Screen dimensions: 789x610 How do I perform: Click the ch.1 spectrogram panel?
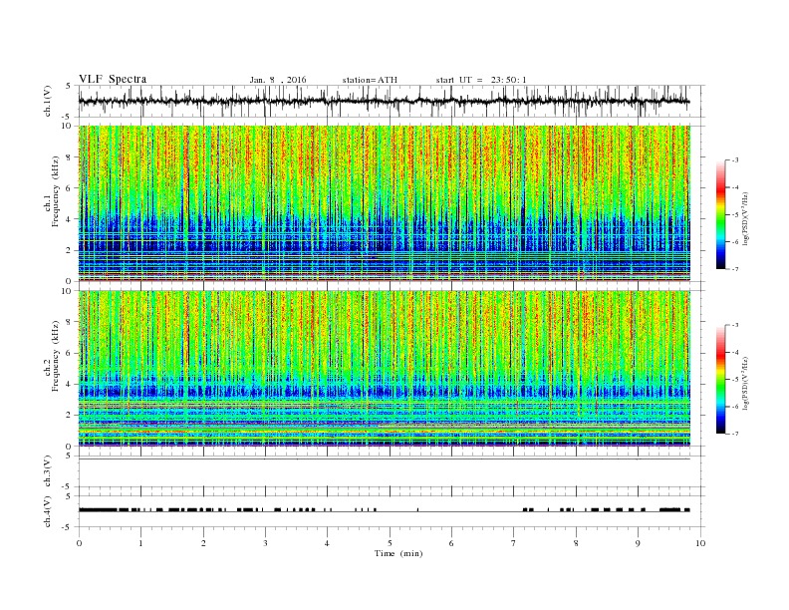coord(385,203)
